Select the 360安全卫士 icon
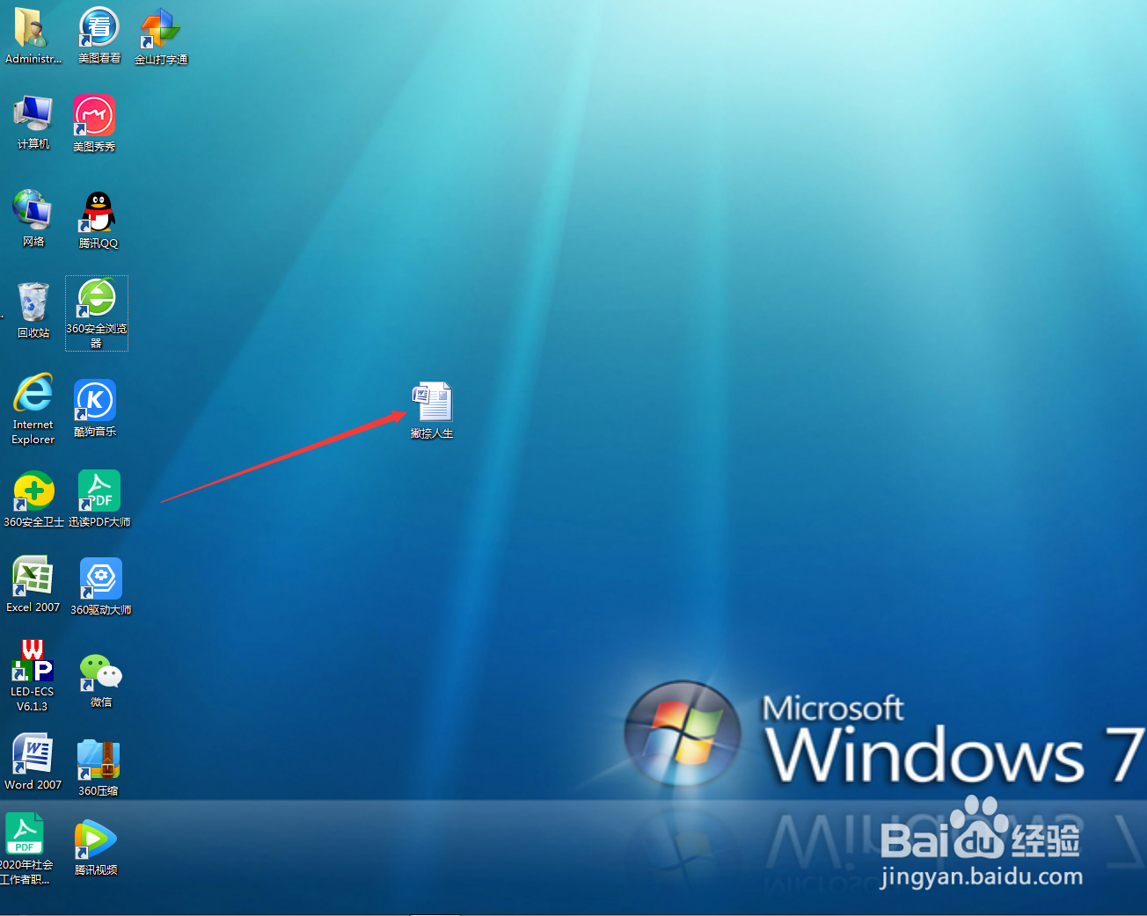Screen dimensions: 1147x916 (33, 491)
